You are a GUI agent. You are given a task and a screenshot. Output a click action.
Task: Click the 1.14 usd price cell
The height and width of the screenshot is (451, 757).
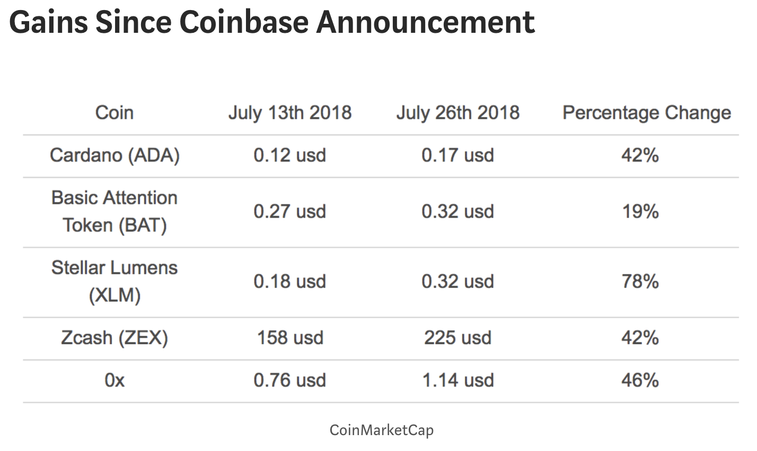[457, 380]
